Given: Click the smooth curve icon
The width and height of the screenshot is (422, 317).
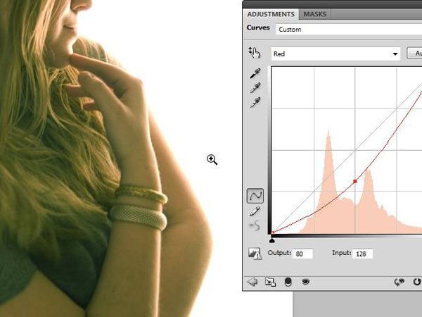Looking at the screenshot, I should 255,225.
